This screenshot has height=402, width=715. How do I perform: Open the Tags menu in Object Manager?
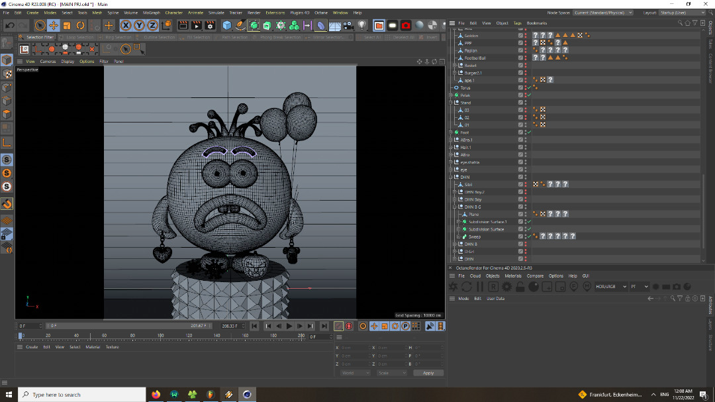(x=518, y=23)
